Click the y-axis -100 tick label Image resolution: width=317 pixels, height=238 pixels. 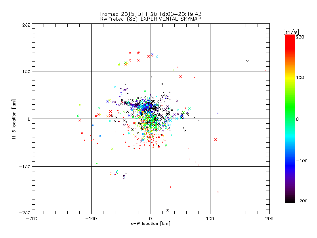coord(25,167)
